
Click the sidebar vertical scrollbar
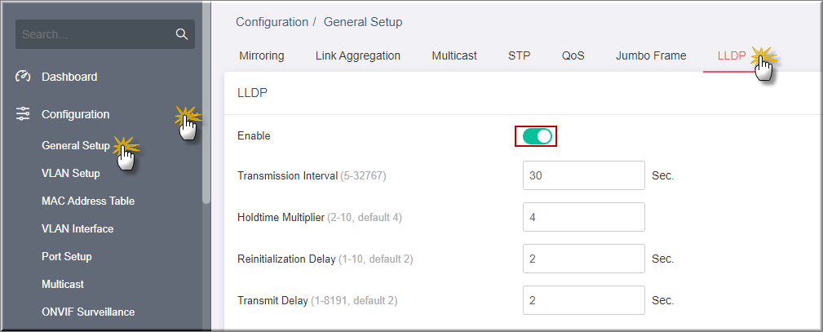click(206, 103)
